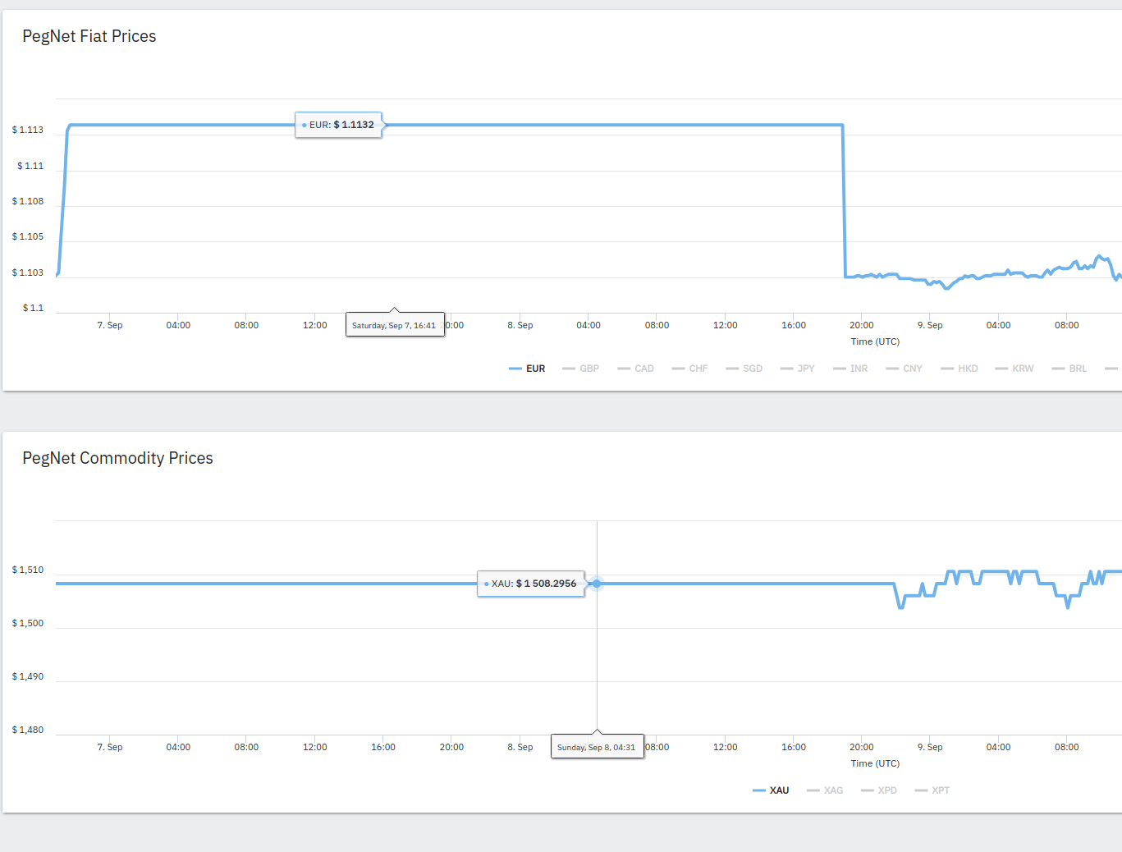1122x852 pixels.
Task: Show the HKD series
Action: pos(959,369)
